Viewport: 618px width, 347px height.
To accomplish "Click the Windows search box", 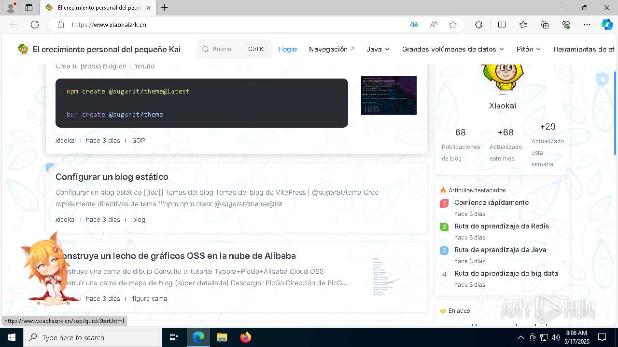I will (93, 337).
